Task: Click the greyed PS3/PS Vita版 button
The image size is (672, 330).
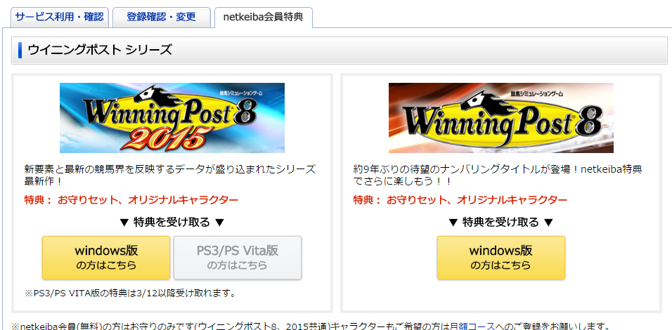Action: (x=238, y=258)
